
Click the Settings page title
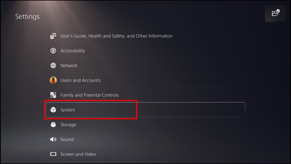coord(27,16)
